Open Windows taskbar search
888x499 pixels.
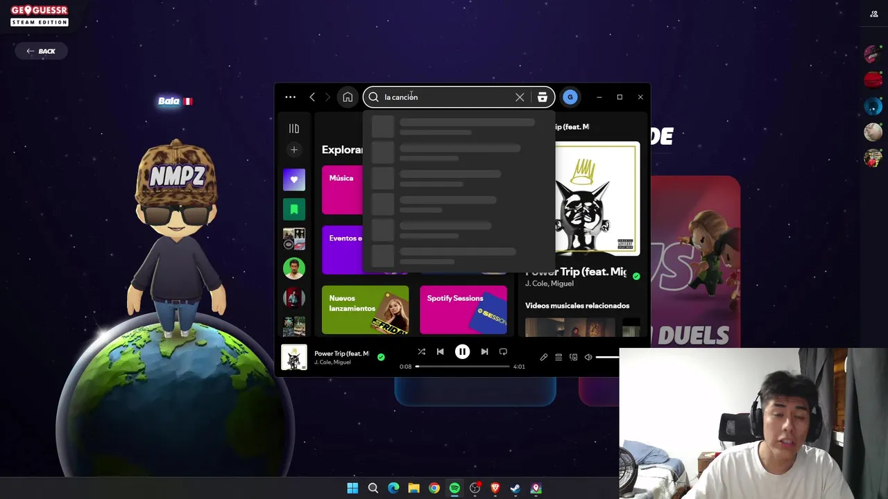pos(373,489)
